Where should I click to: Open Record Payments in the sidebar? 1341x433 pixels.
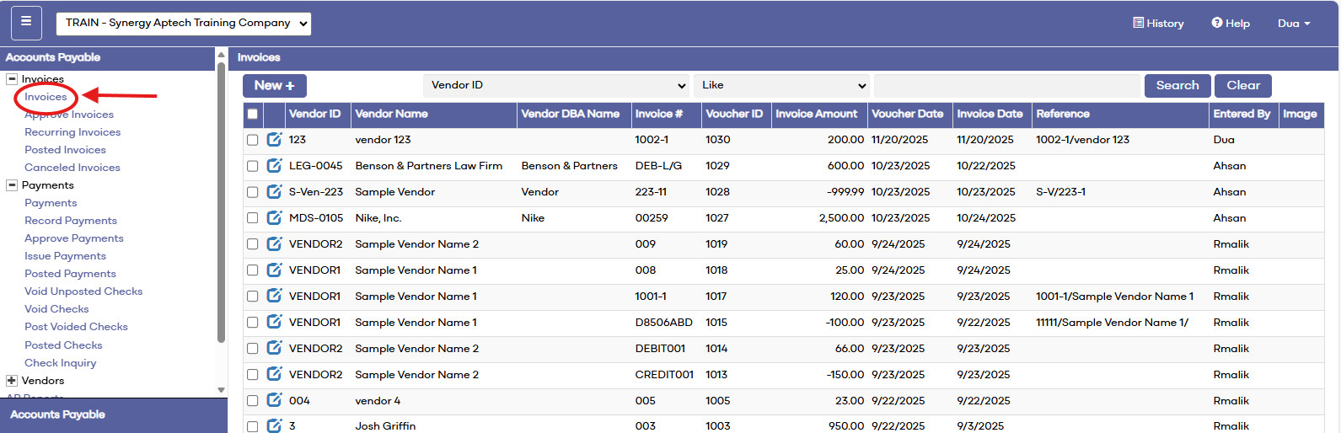tap(71, 221)
